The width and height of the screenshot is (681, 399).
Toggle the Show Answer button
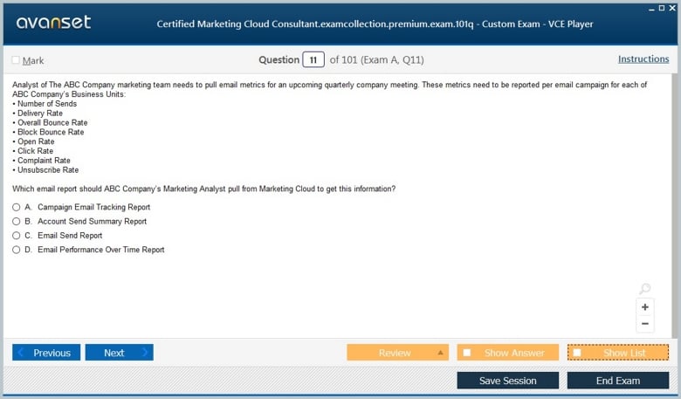(507, 353)
